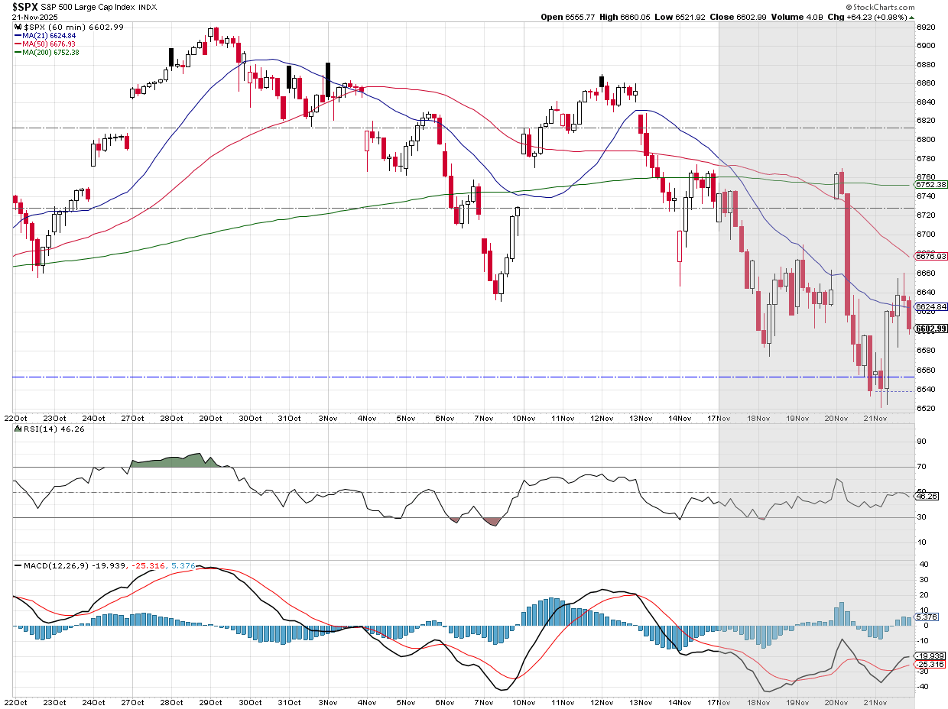The height and width of the screenshot is (709, 948).
Task: Click the red 6676.93 MA(50) value tag
Action: point(931,257)
